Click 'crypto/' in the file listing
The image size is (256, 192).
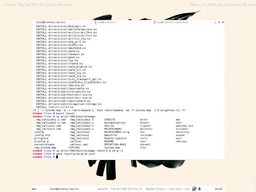point(146,126)
